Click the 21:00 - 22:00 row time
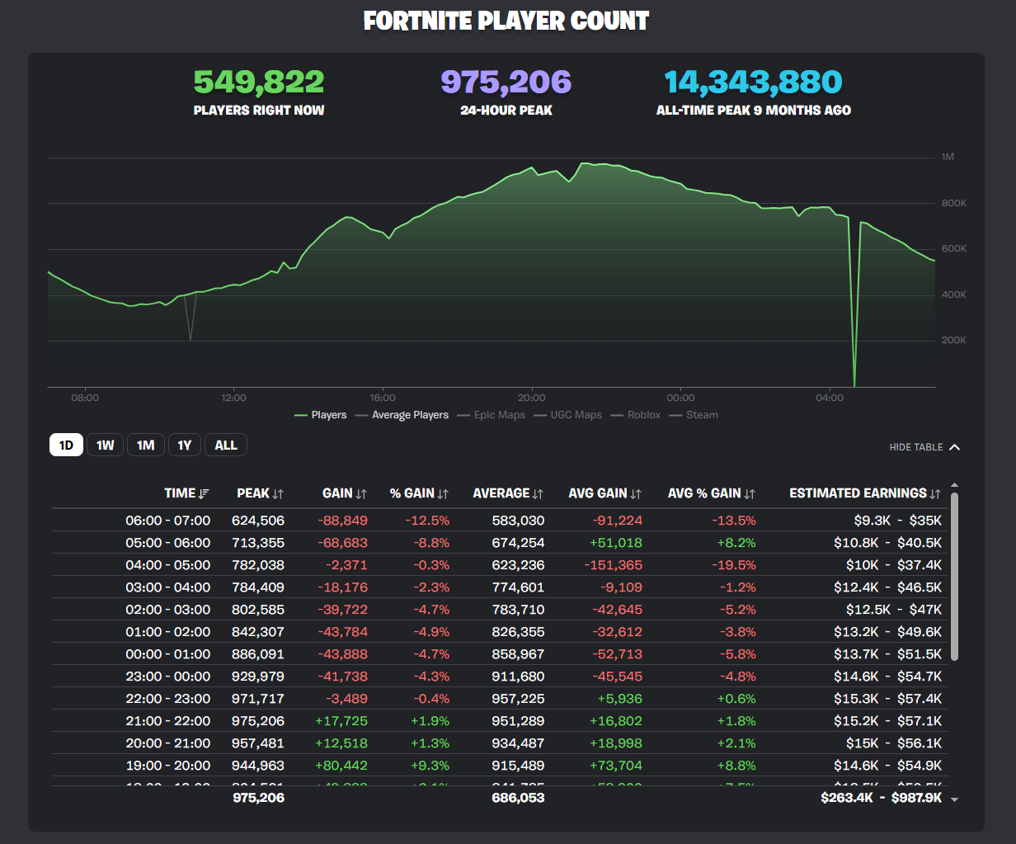This screenshot has height=844, width=1016. 168,721
